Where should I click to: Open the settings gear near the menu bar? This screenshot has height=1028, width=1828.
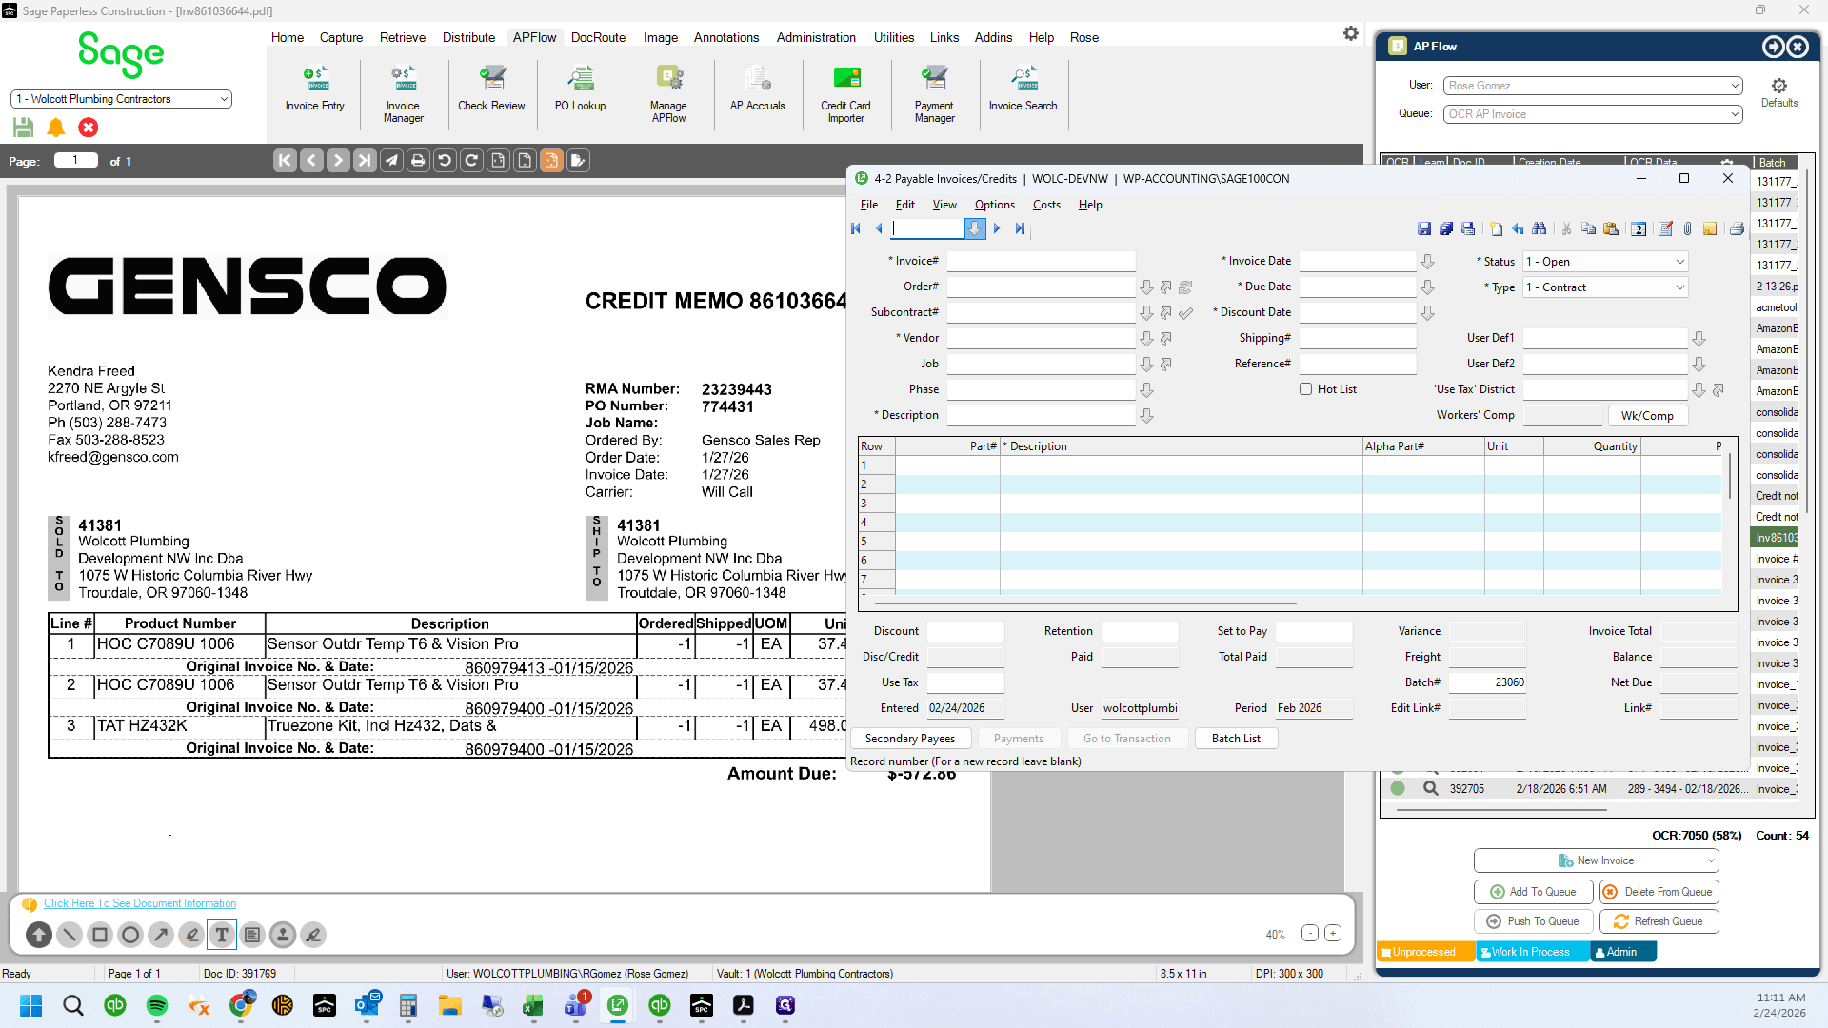(x=1351, y=33)
